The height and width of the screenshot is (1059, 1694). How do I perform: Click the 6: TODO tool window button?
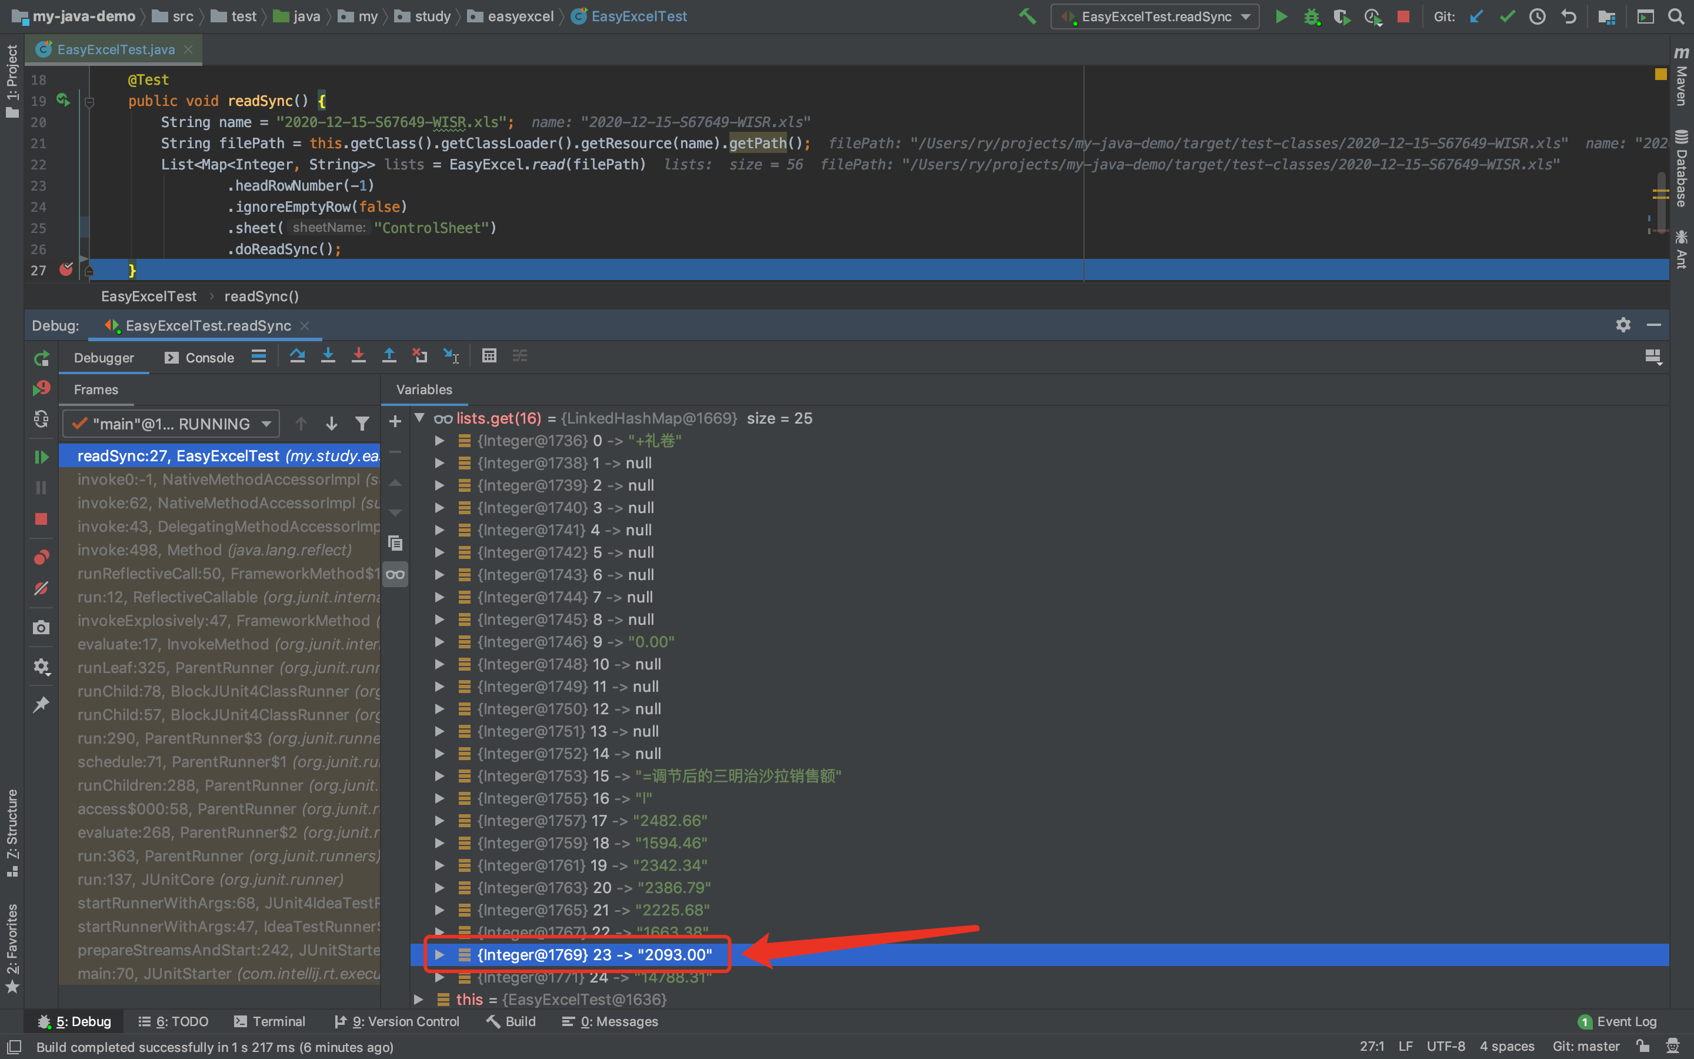[173, 1021]
